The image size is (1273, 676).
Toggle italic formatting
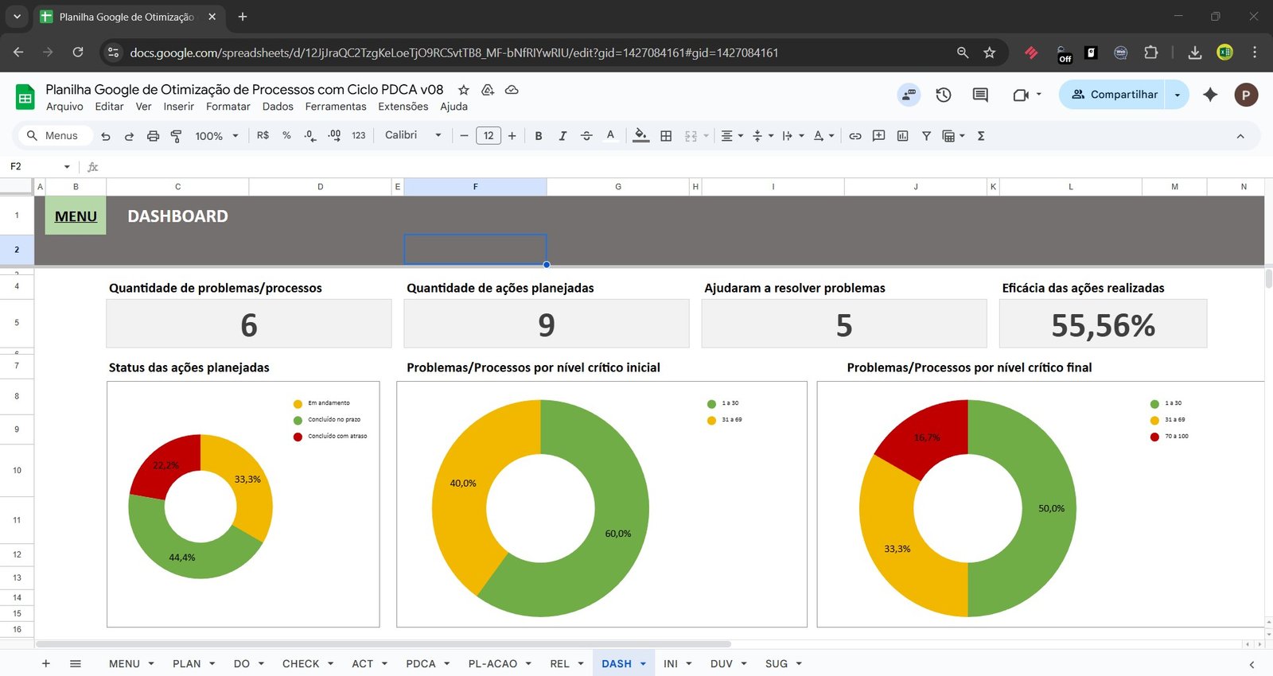point(563,136)
